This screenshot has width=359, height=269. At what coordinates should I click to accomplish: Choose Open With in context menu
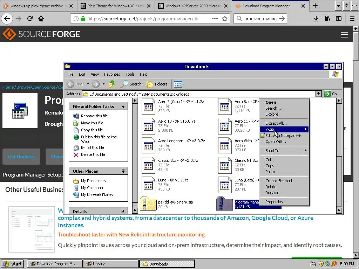[x=284, y=142]
